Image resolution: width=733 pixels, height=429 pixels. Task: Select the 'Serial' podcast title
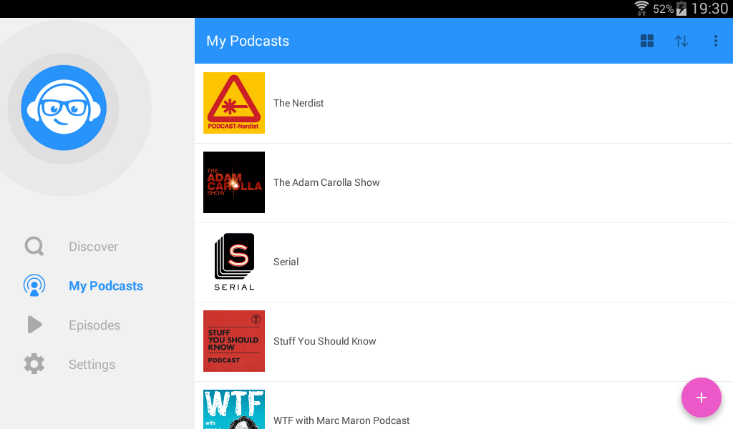(286, 262)
